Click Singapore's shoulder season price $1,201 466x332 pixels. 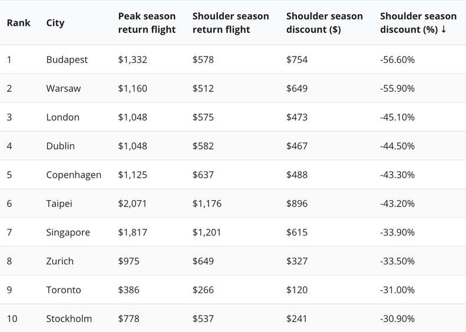coord(207,233)
